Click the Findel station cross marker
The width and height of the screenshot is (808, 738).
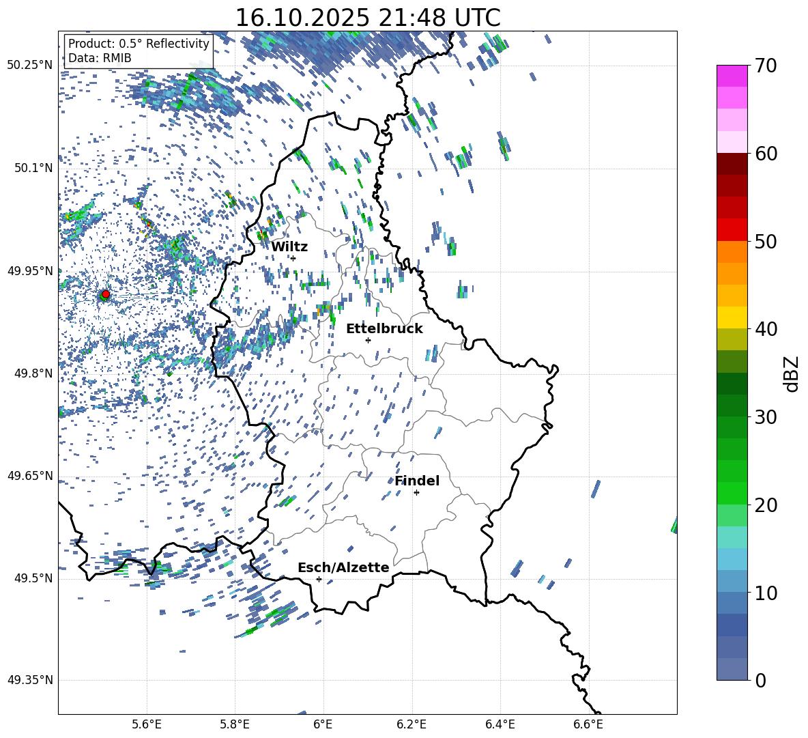click(416, 493)
